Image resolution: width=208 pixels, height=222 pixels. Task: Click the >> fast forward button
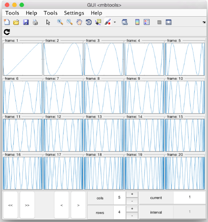[x=27, y=205]
